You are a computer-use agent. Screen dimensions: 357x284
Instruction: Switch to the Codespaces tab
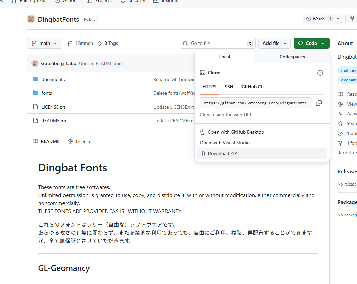(x=292, y=57)
